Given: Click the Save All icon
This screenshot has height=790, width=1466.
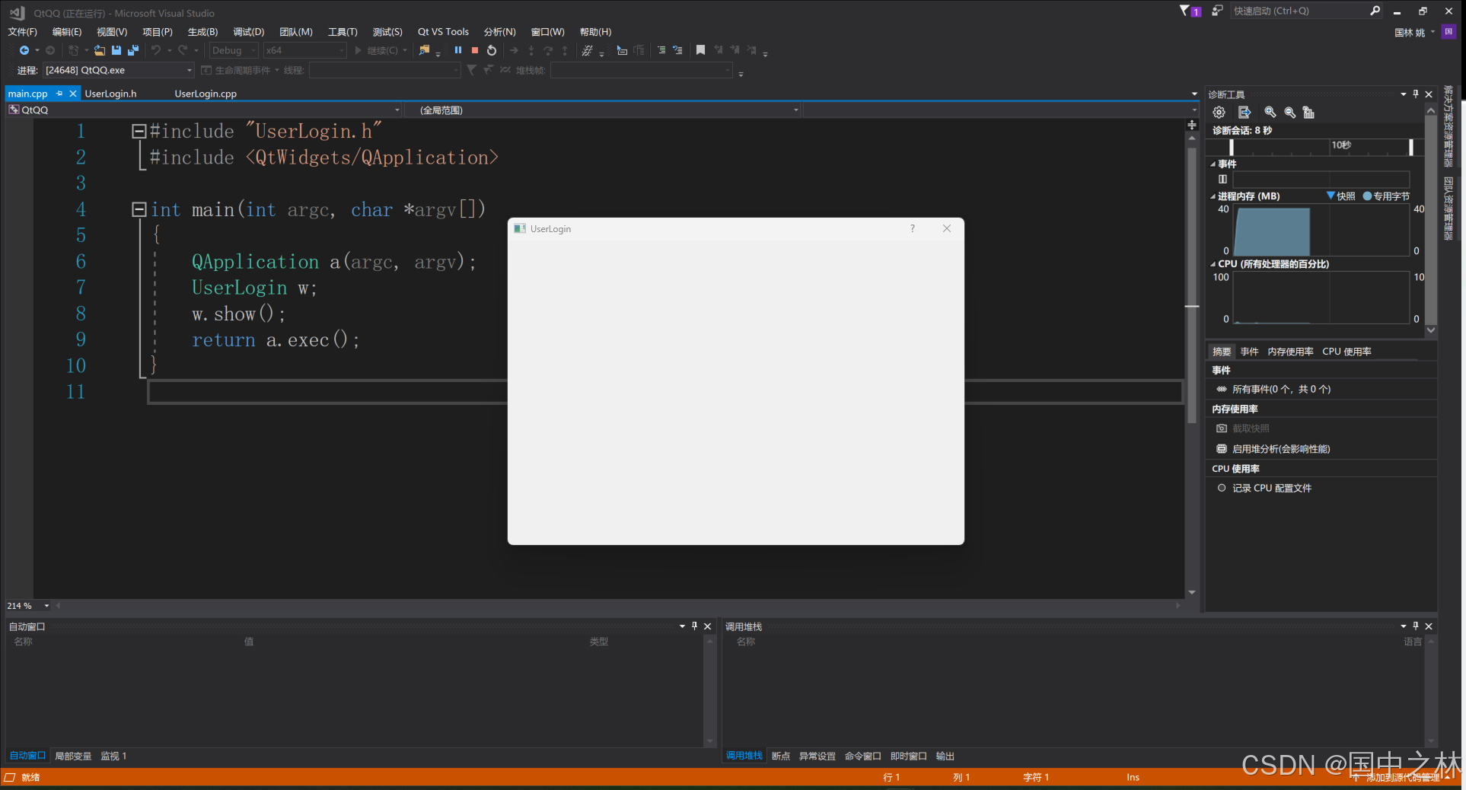Looking at the screenshot, I should click(133, 50).
